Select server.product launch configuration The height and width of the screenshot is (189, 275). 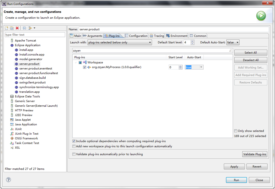tap(29, 64)
